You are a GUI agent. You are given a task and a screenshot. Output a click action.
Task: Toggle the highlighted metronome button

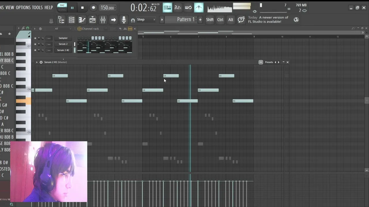point(199,7)
